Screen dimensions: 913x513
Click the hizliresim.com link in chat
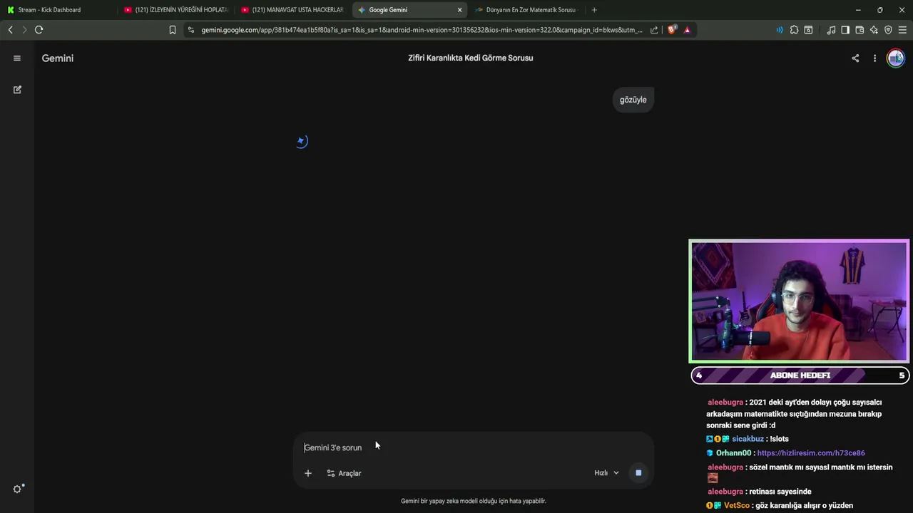pos(811,453)
